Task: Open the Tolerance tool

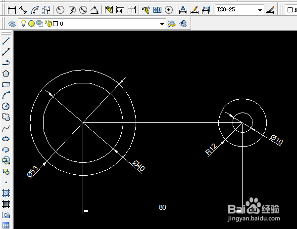Action: (157, 10)
